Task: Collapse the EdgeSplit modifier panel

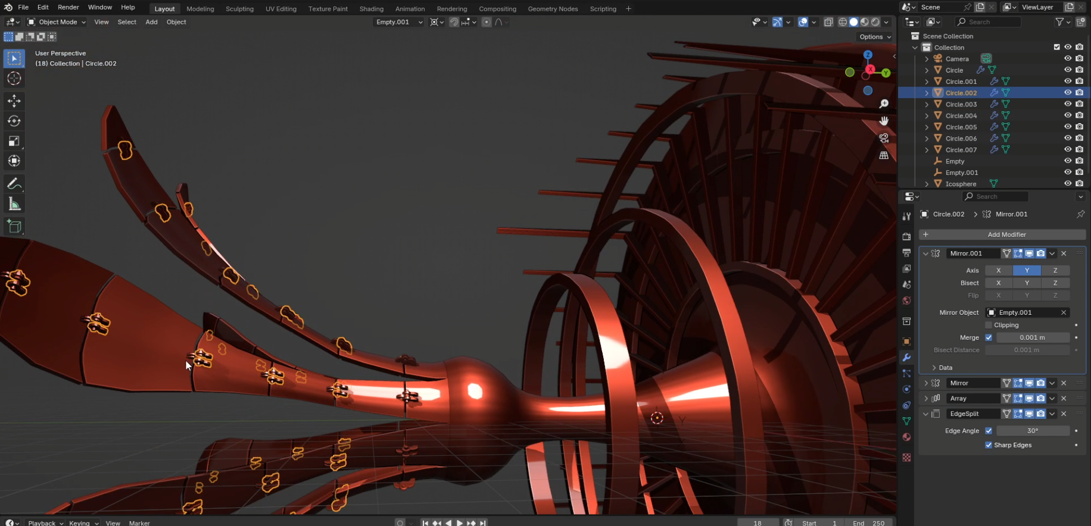Action: click(x=925, y=414)
